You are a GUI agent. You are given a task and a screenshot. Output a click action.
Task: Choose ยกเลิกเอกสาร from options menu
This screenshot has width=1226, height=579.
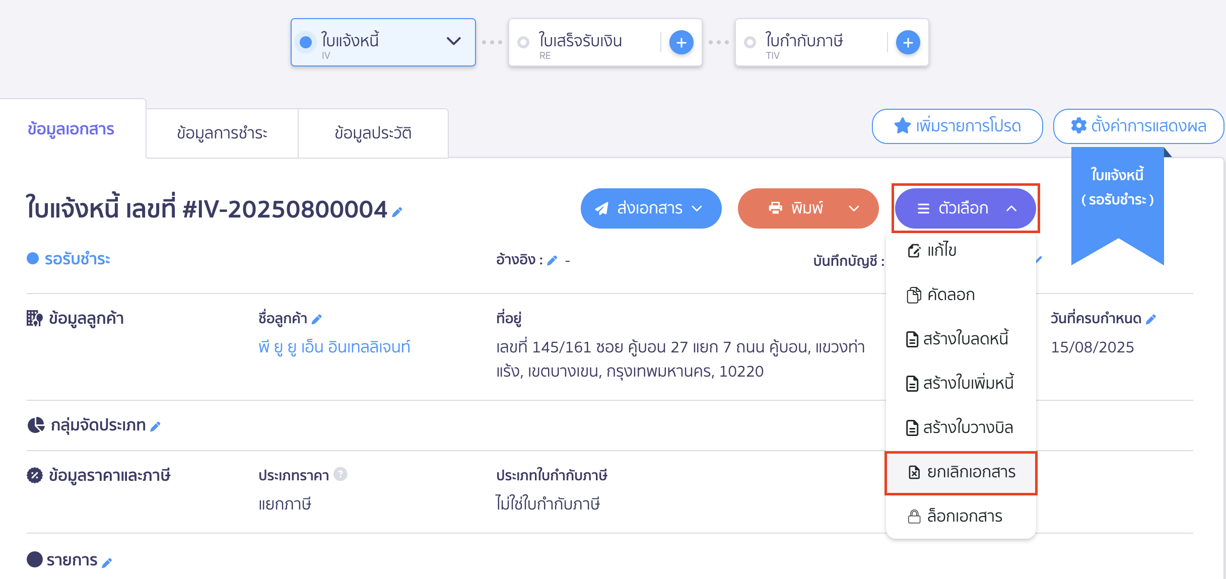coord(961,473)
